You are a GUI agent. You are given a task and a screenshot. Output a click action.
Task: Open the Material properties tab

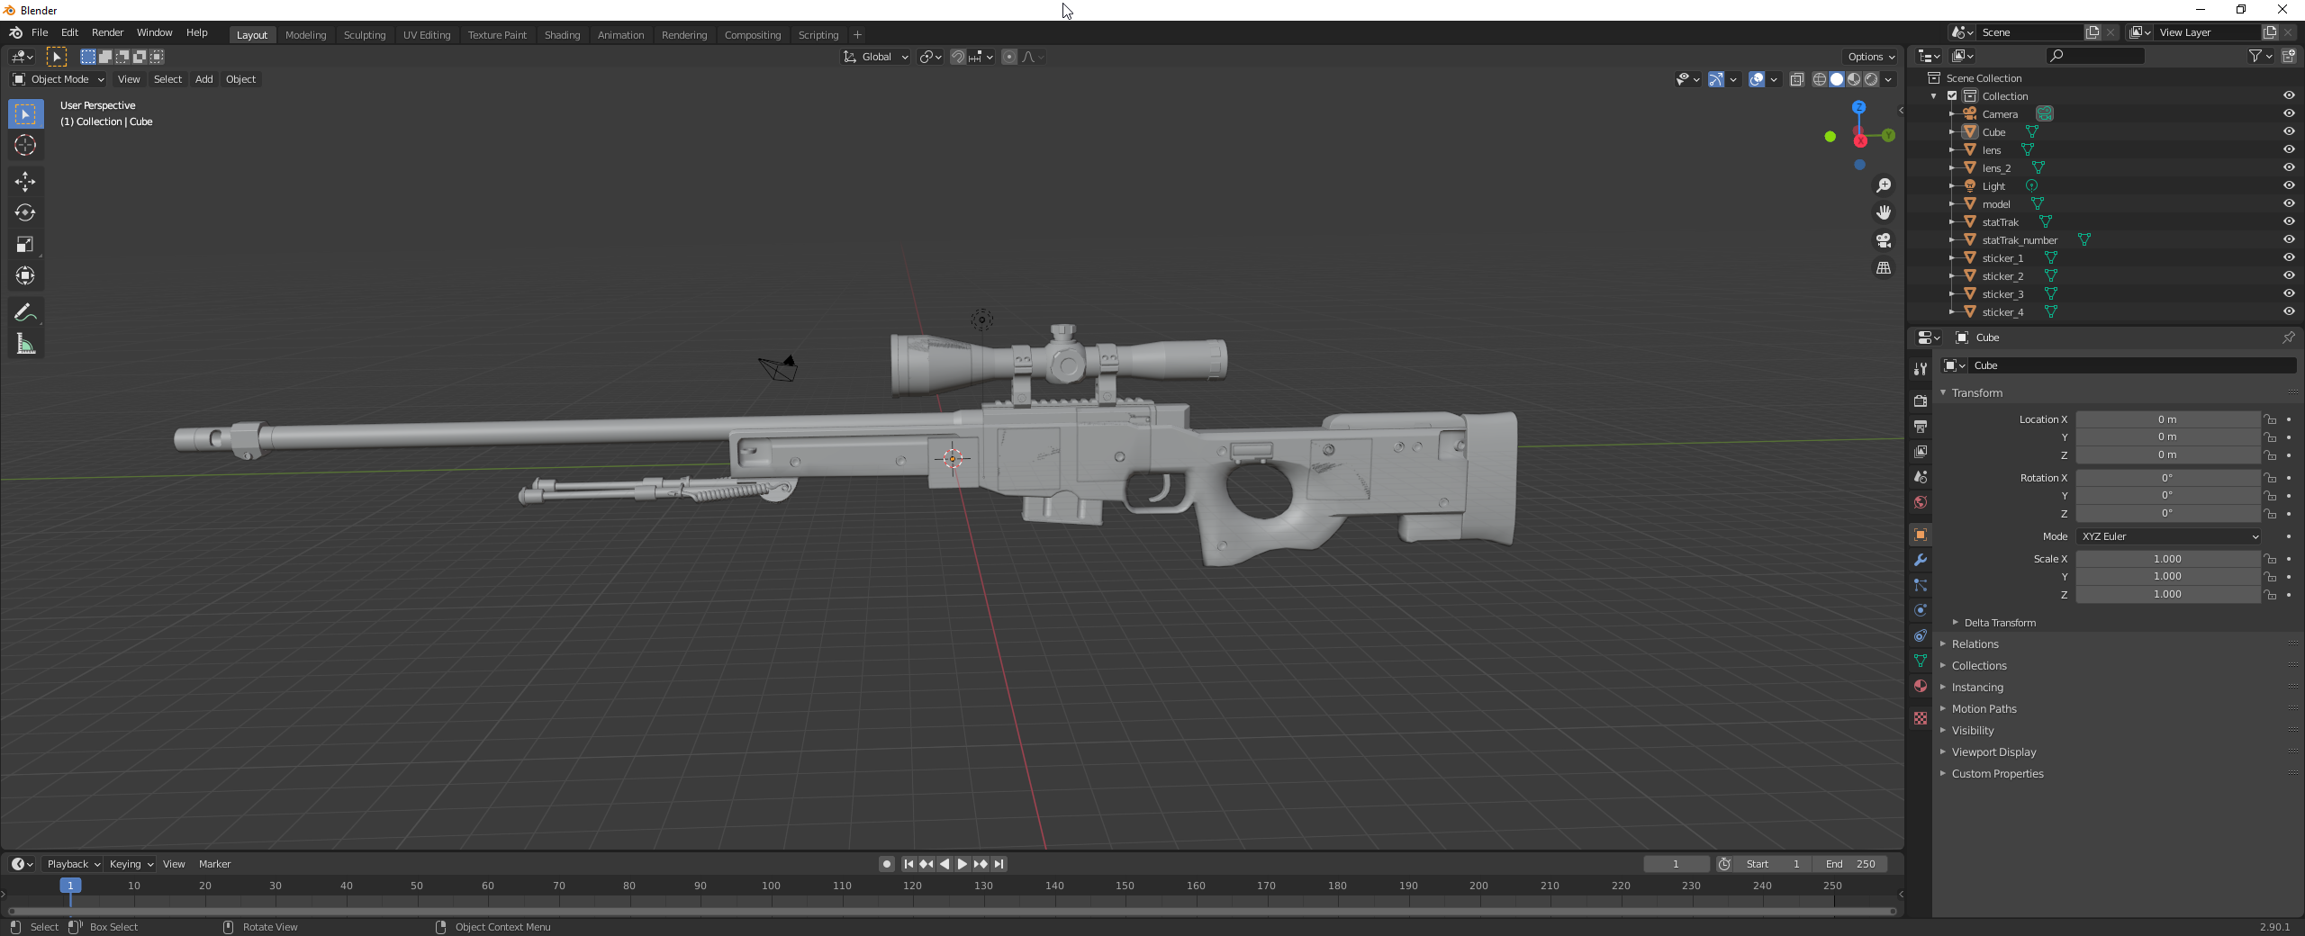pos(1920,686)
